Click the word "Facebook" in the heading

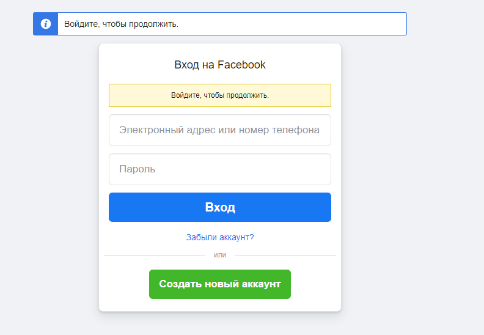coord(241,65)
